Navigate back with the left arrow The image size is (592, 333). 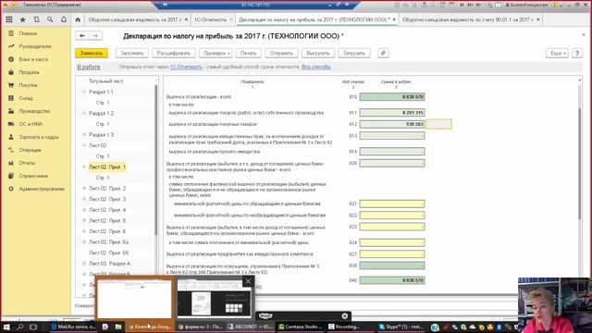click(82, 35)
